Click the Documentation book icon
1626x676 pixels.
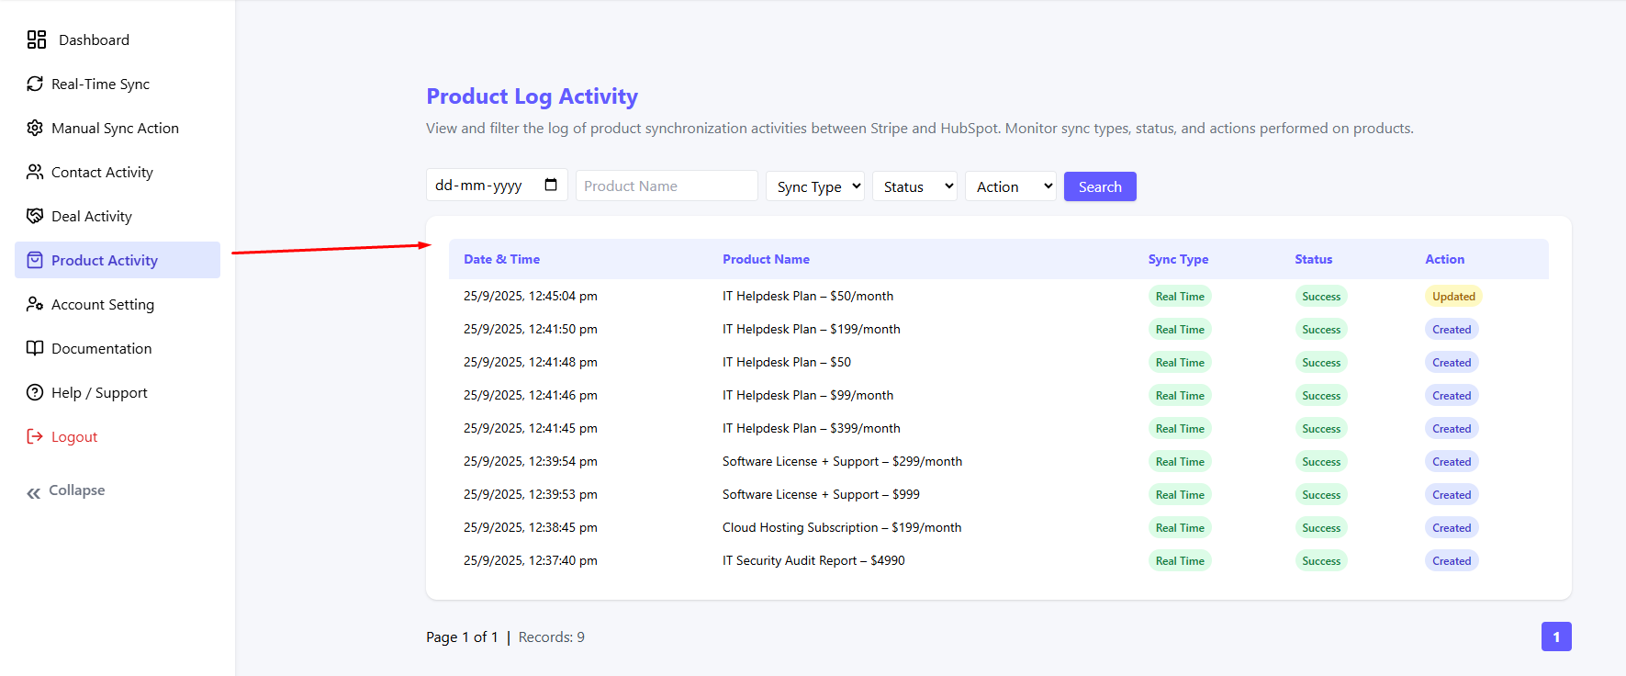pyautogui.click(x=35, y=348)
